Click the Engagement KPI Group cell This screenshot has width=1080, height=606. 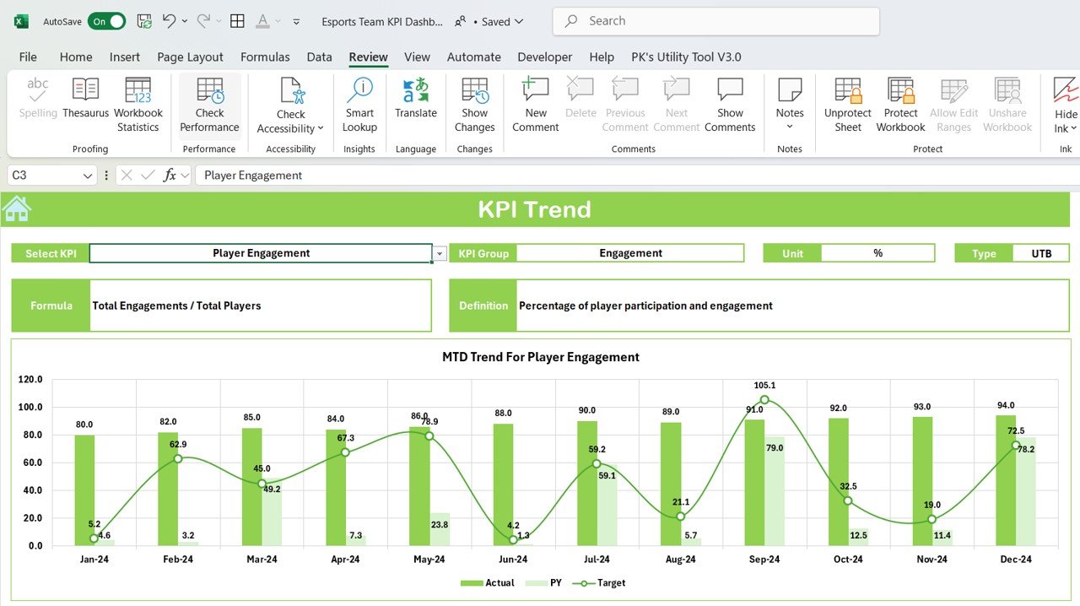[630, 253]
